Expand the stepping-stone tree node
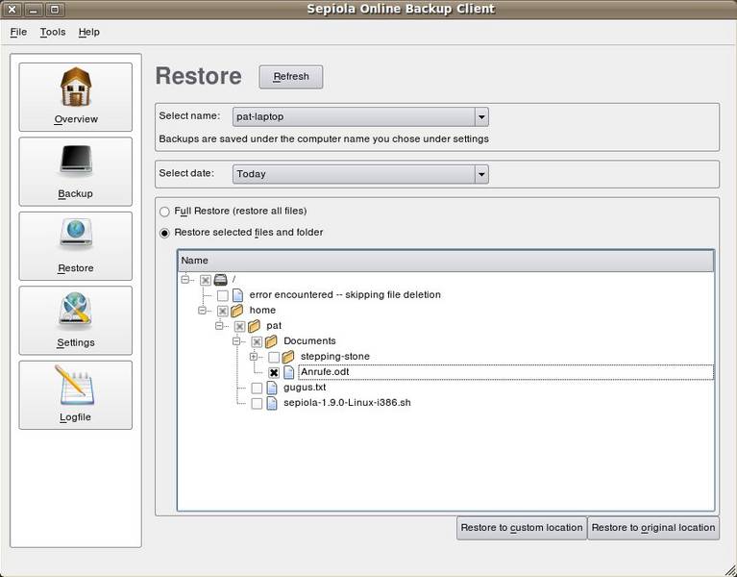 254,357
